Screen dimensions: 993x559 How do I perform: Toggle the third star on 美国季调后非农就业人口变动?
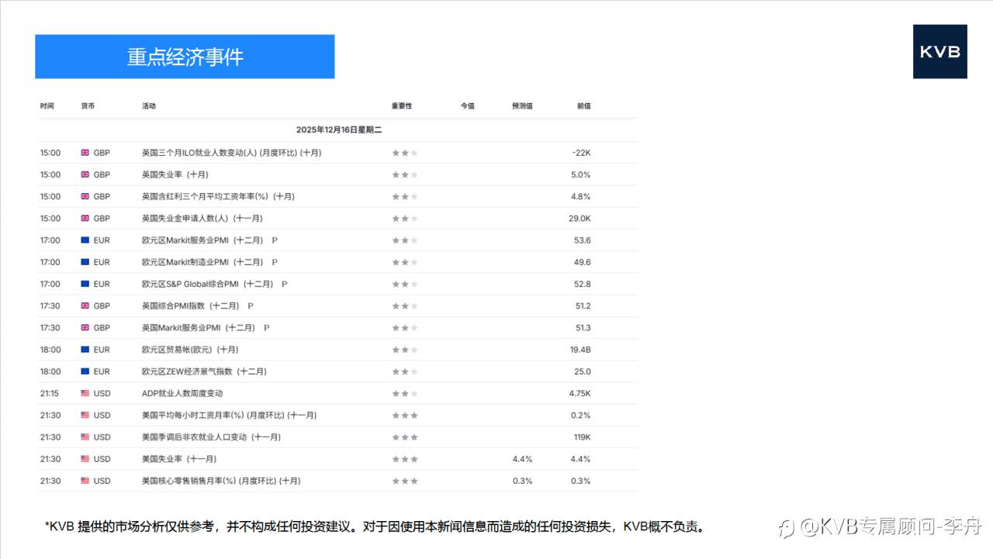click(x=414, y=437)
